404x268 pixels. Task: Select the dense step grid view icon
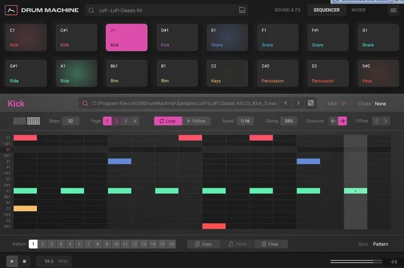click(34, 121)
